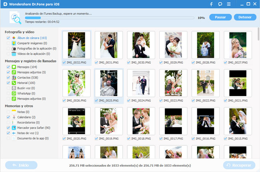260x172 pixels.
Task: Click the Mensajes adjuntos (5) icon
Action: click(x=14, y=72)
